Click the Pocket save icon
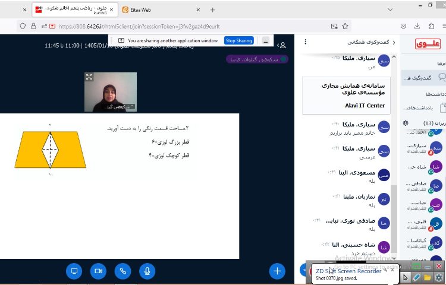Image resolution: width=446 pixels, height=285 pixels. [x=403, y=26]
